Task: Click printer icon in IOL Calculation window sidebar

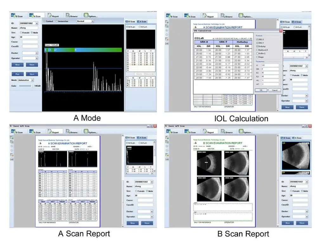Action: click(166, 44)
